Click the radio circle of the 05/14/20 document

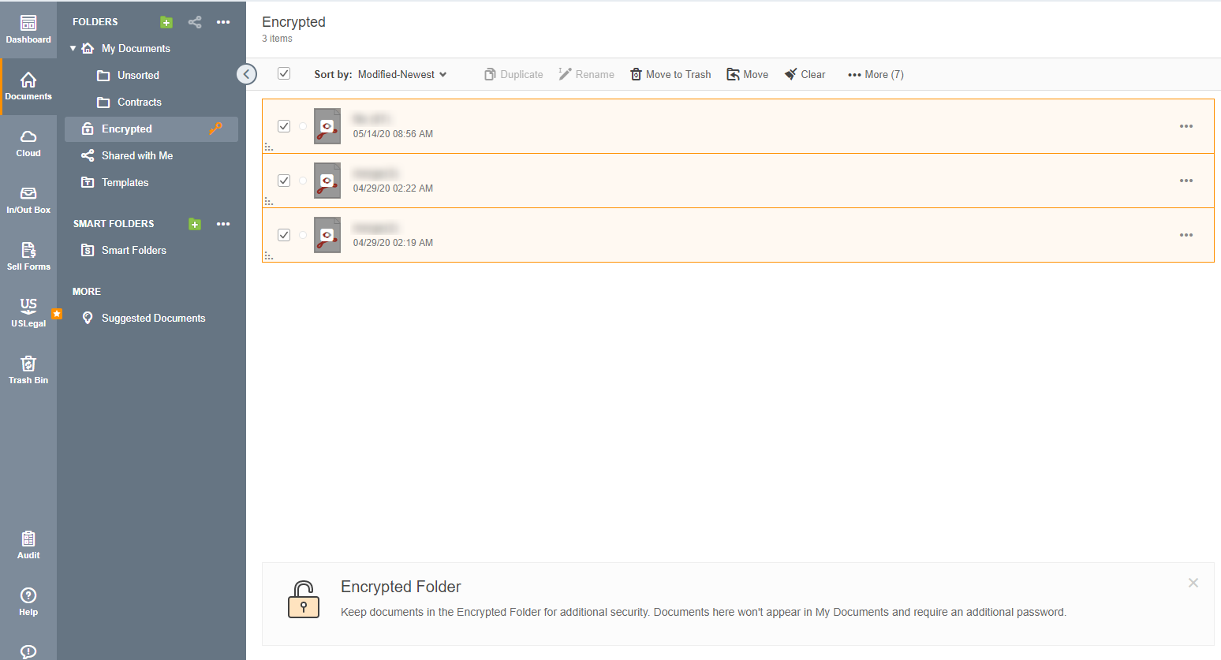coord(303,126)
